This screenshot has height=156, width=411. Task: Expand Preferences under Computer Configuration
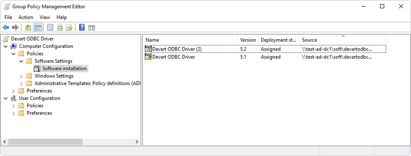[14, 91]
